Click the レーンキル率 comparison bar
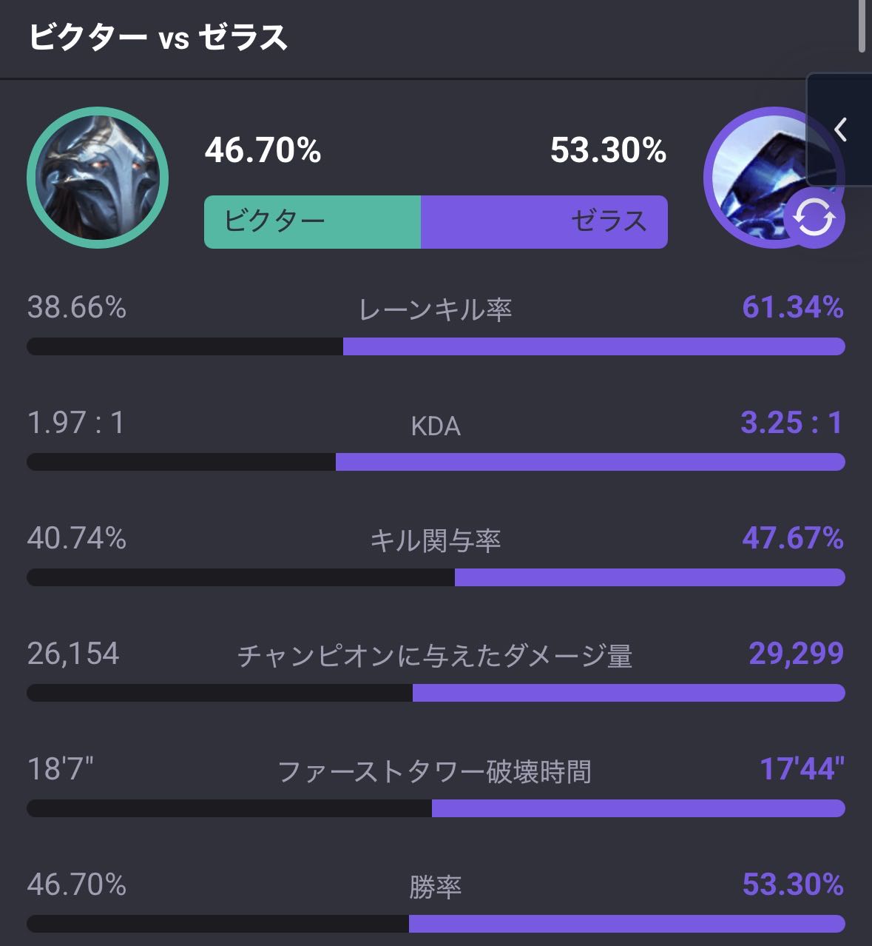Image resolution: width=872 pixels, height=946 pixels. point(436,346)
